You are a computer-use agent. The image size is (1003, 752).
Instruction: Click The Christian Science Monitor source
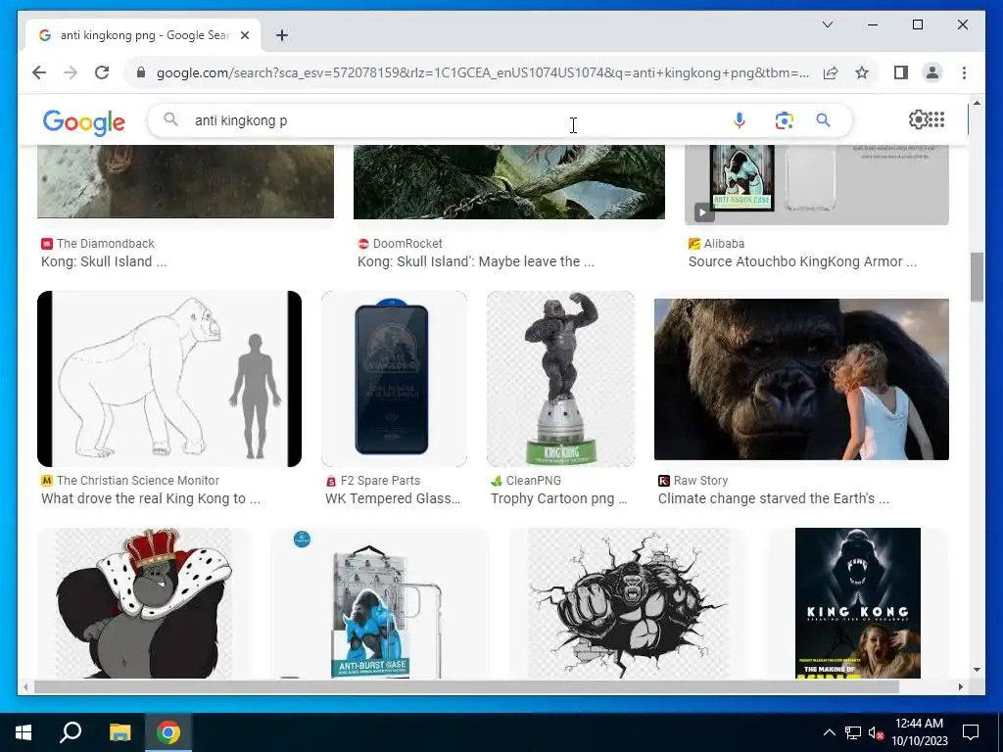(137, 480)
